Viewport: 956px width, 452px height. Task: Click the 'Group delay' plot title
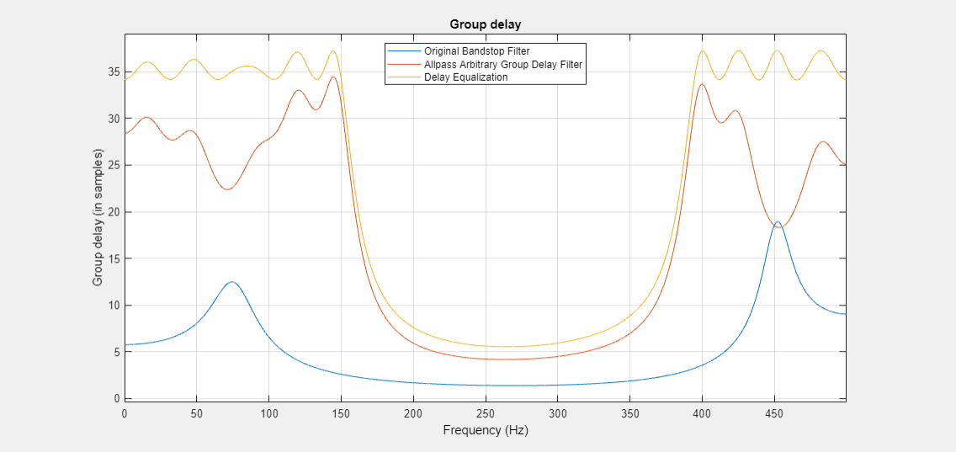pyautogui.click(x=485, y=24)
